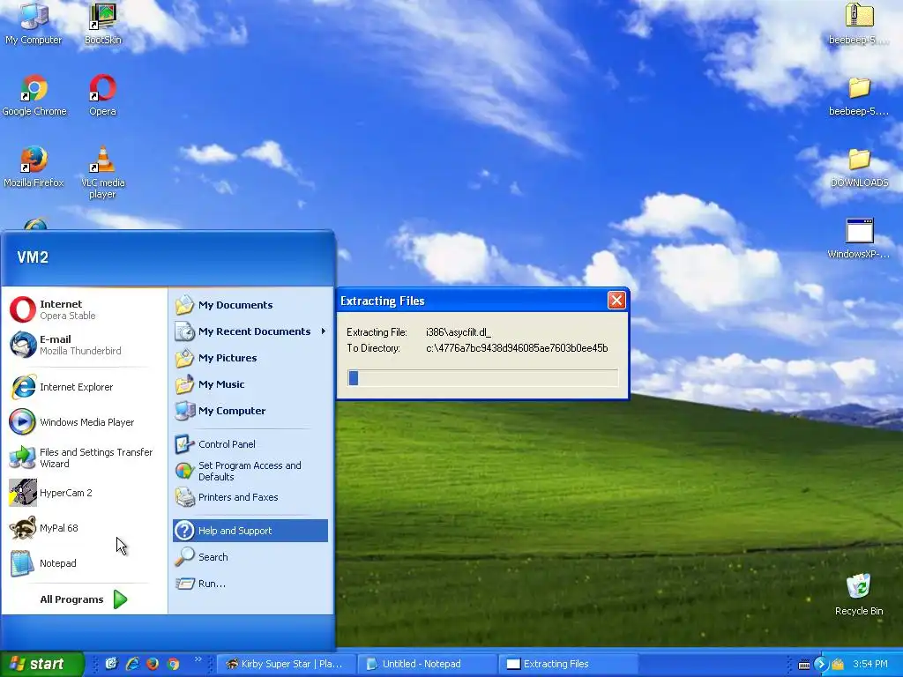Click the yellow security tray icon
The image size is (903, 677).
[x=838, y=665]
